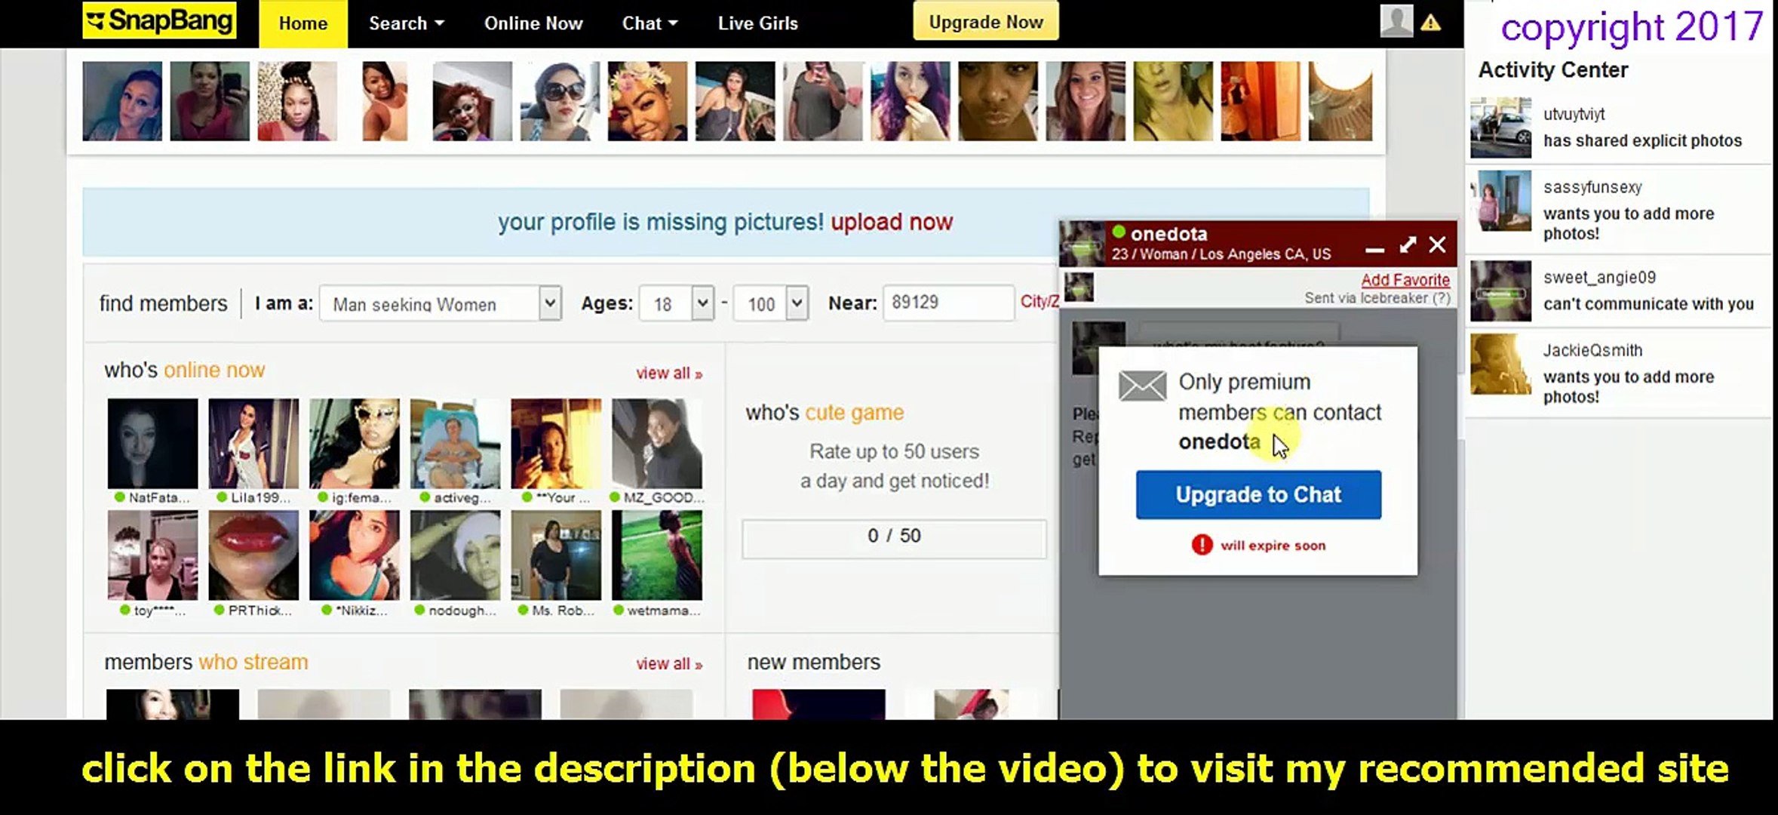The width and height of the screenshot is (1778, 815).
Task: Close the onedota chat window
Action: (x=1437, y=245)
